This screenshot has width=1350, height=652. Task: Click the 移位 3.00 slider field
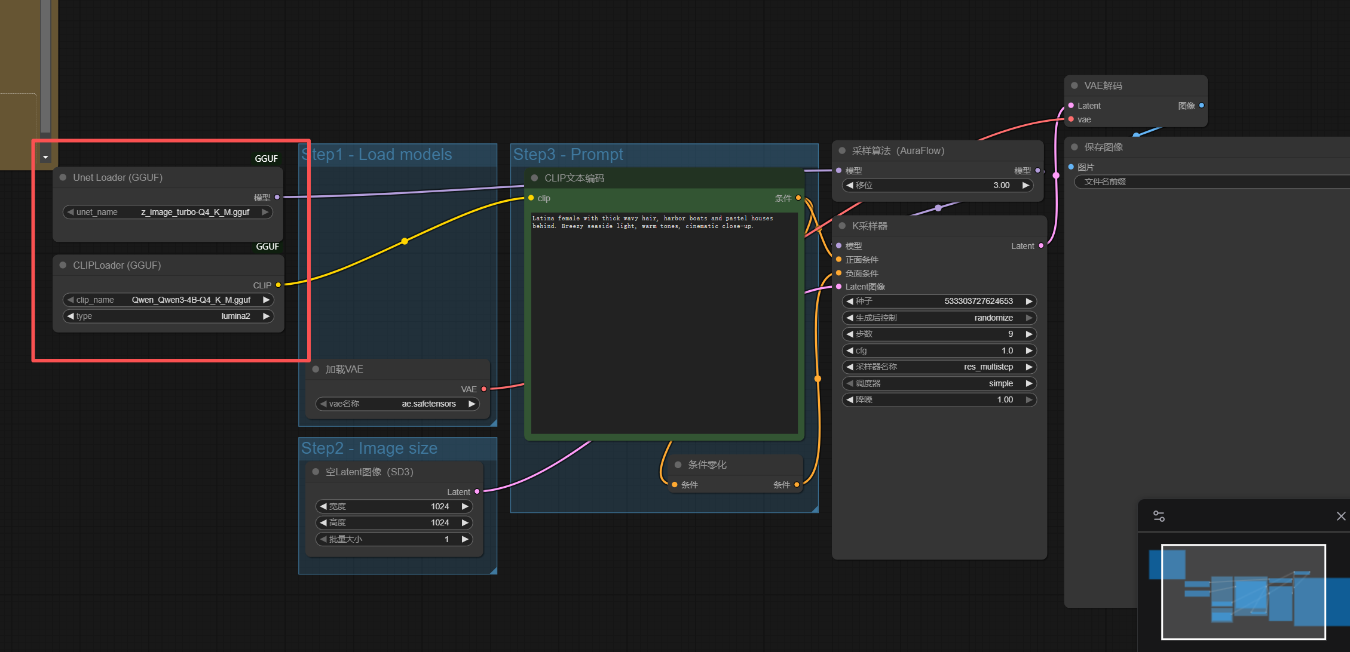coord(938,185)
